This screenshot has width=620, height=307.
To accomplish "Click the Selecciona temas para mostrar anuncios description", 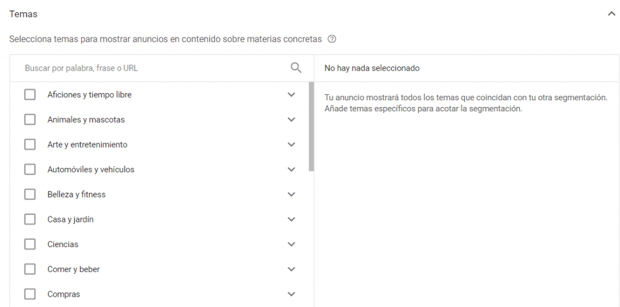I will click(165, 39).
